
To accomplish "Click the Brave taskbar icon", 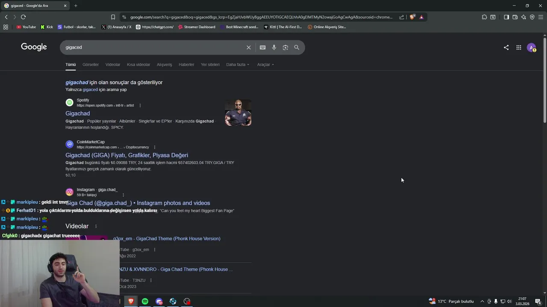I will click(131, 301).
